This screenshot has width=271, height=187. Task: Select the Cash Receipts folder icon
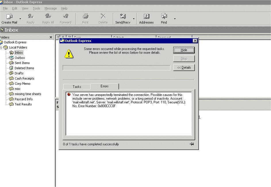pyautogui.click(x=11, y=78)
